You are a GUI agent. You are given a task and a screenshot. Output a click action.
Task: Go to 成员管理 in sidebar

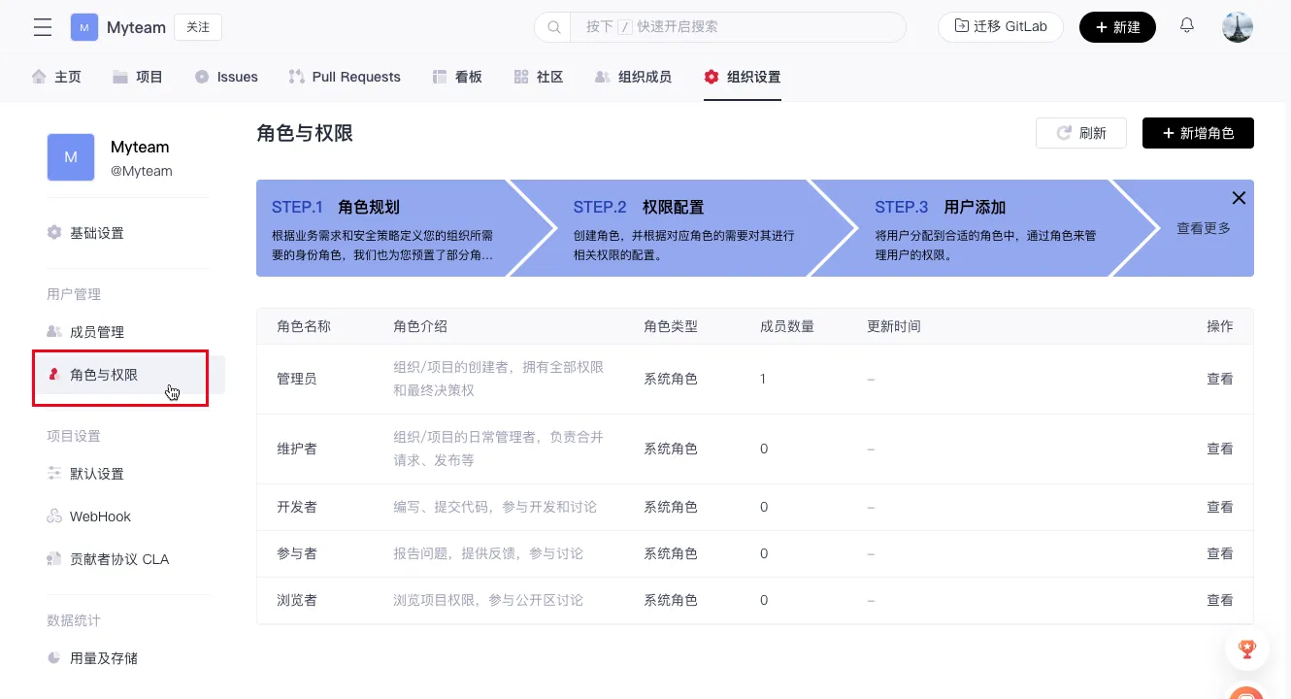[96, 332]
